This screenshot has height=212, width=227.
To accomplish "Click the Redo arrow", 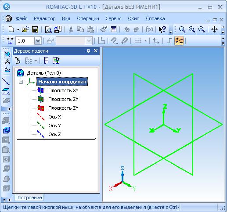I will tap(136, 29).
